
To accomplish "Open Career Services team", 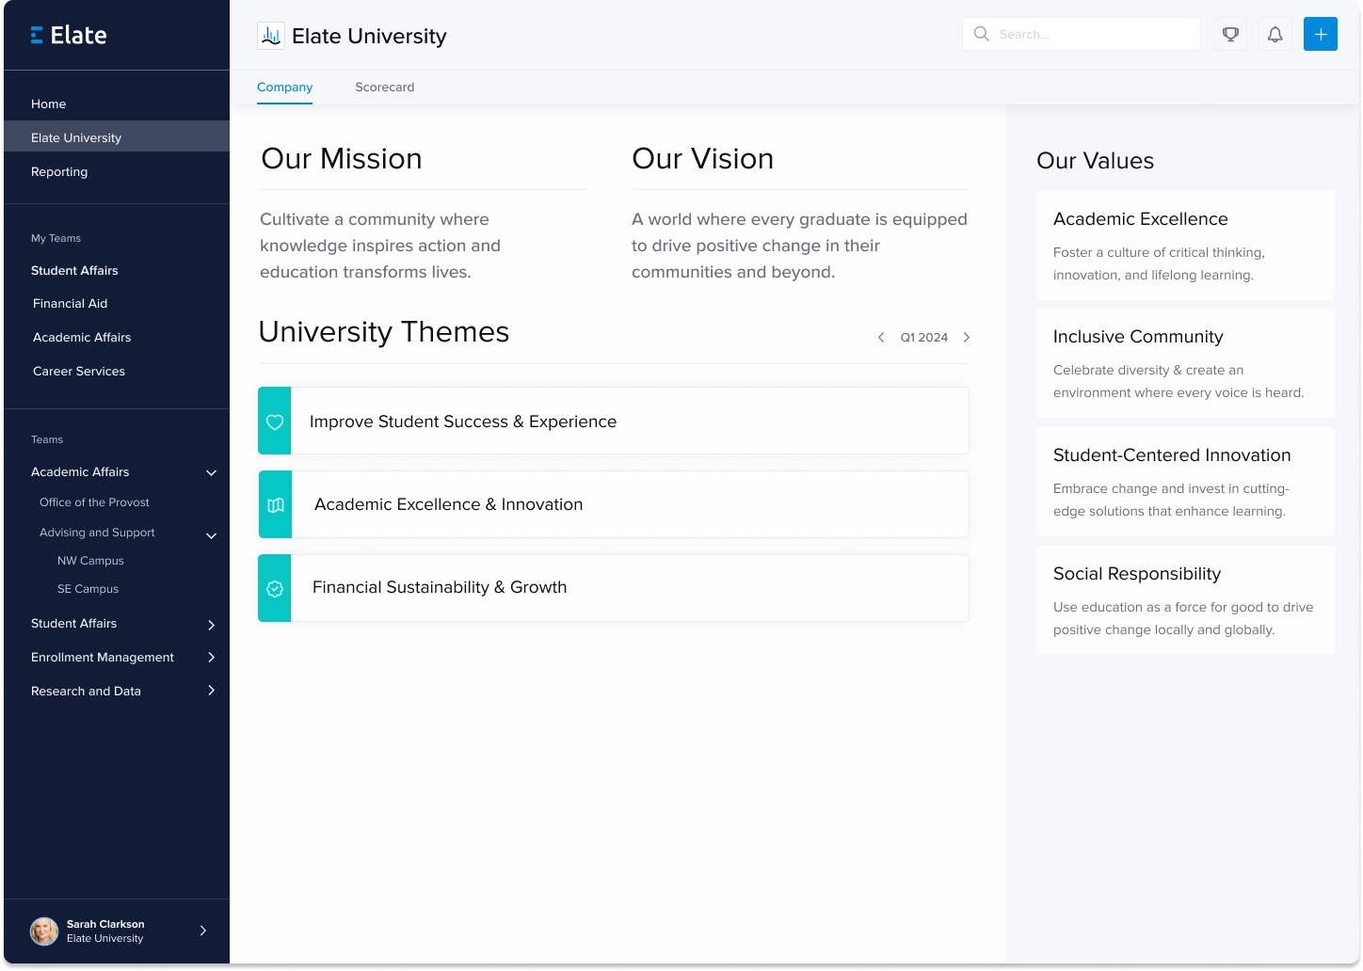I will tap(79, 372).
